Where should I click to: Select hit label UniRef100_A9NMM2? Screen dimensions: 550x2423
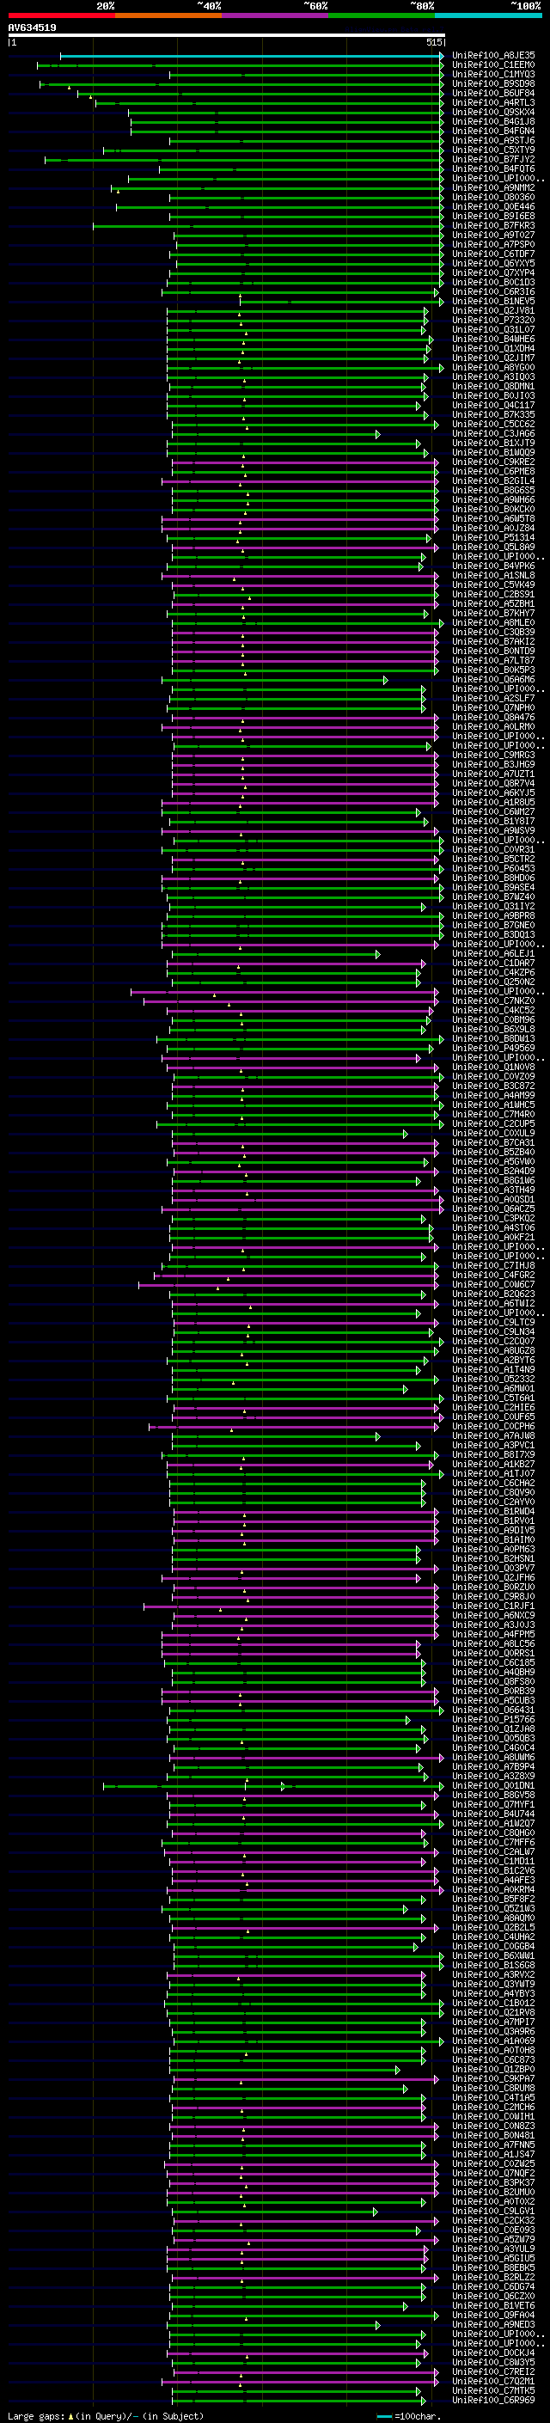pyautogui.click(x=493, y=187)
